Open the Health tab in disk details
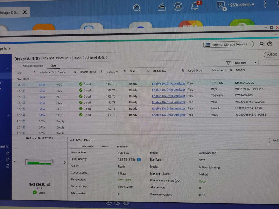This screenshot has width=279, height=209. click(106, 146)
